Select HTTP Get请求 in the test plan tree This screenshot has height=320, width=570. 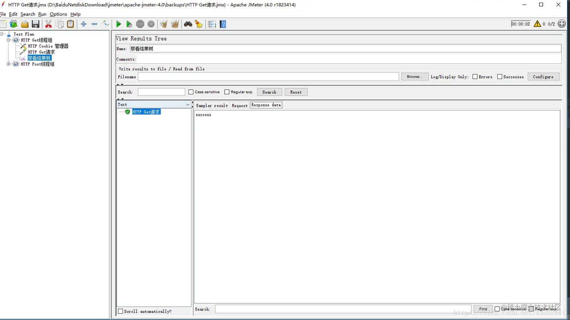(x=41, y=52)
